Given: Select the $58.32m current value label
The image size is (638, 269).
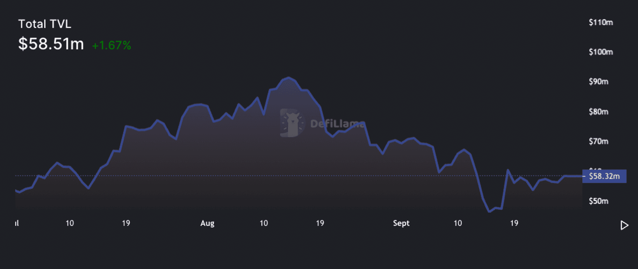Looking at the screenshot, I should [x=604, y=176].
